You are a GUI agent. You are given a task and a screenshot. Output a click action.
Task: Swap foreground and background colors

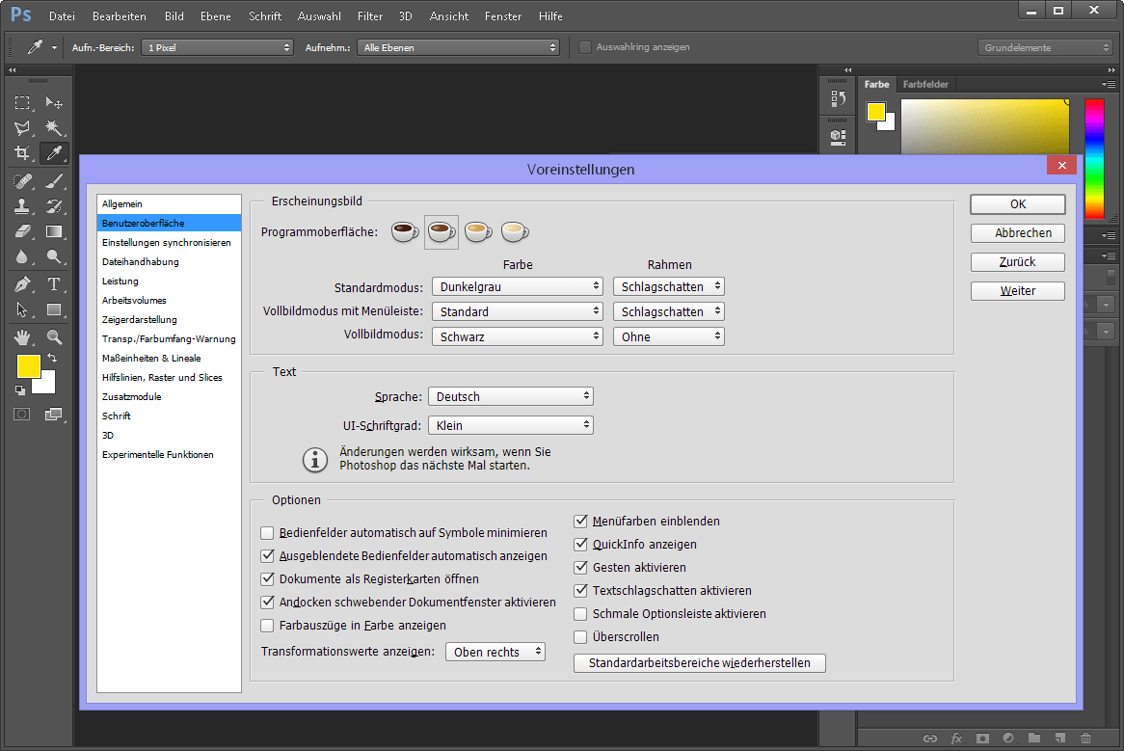[x=52, y=358]
